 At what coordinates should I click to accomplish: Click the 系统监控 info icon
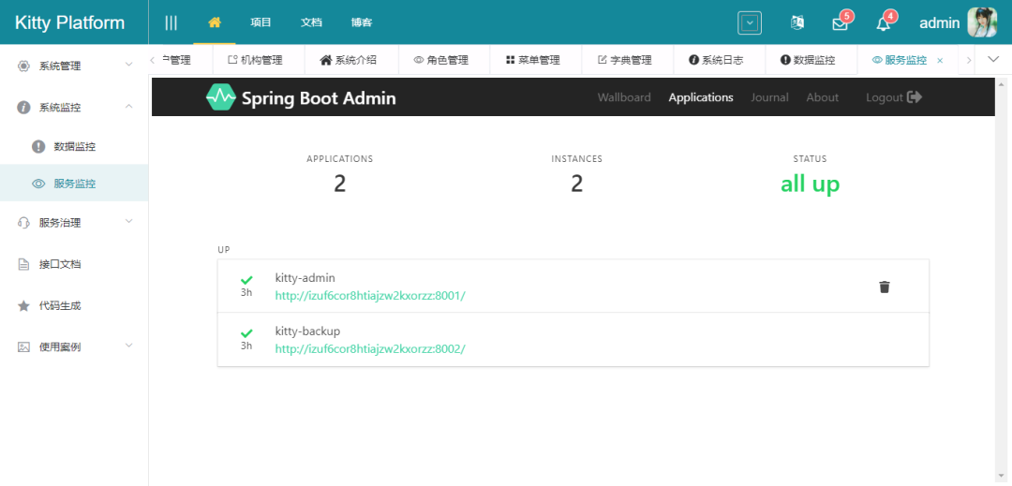[x=23, y=108]
